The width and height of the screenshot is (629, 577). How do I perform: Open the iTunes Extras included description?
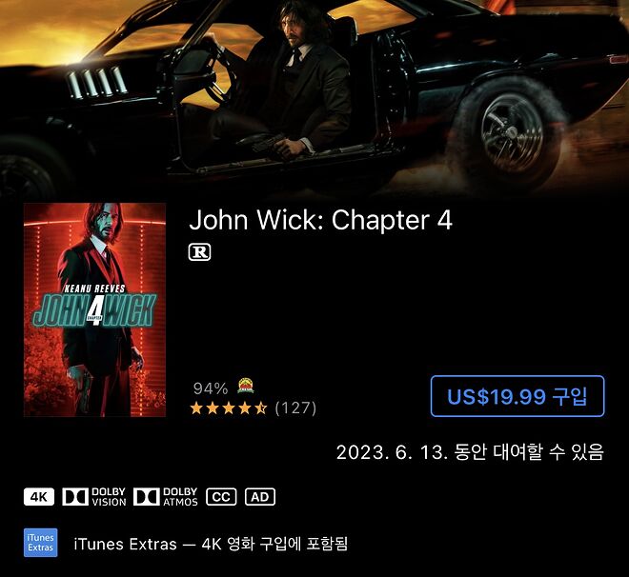(x=211, y=544)
